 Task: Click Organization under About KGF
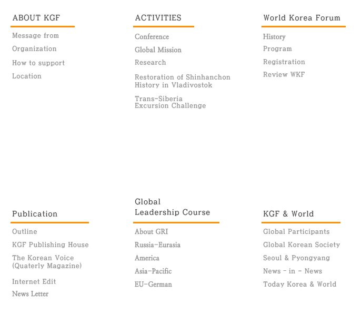[34, 49]
